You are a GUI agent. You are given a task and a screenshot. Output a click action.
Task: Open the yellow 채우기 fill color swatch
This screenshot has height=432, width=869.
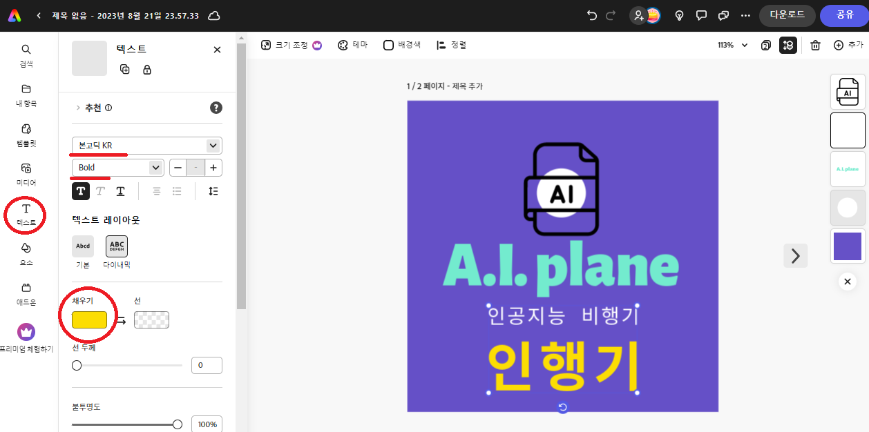tap(89, 320)
